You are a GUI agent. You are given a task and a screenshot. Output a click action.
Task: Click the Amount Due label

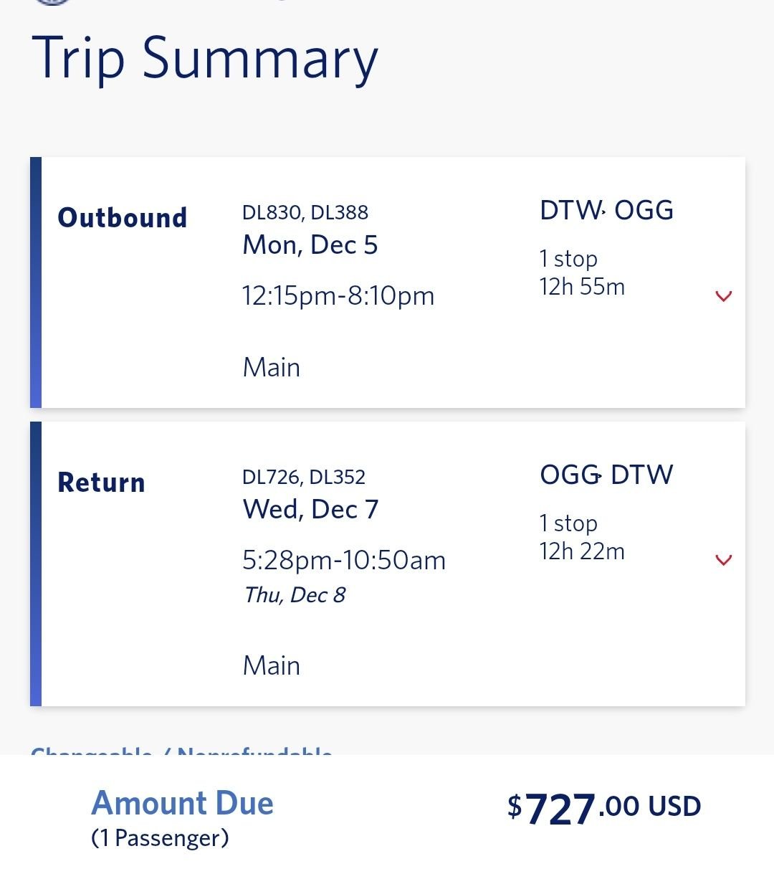coord(183,803)
